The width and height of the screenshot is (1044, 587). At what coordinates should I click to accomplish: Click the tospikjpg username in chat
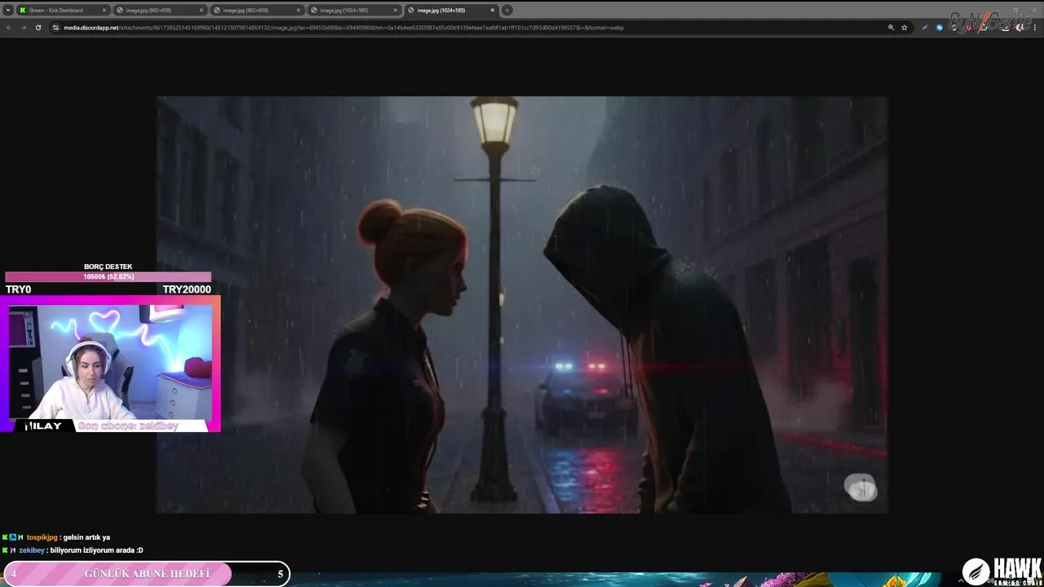click(42, 537)
